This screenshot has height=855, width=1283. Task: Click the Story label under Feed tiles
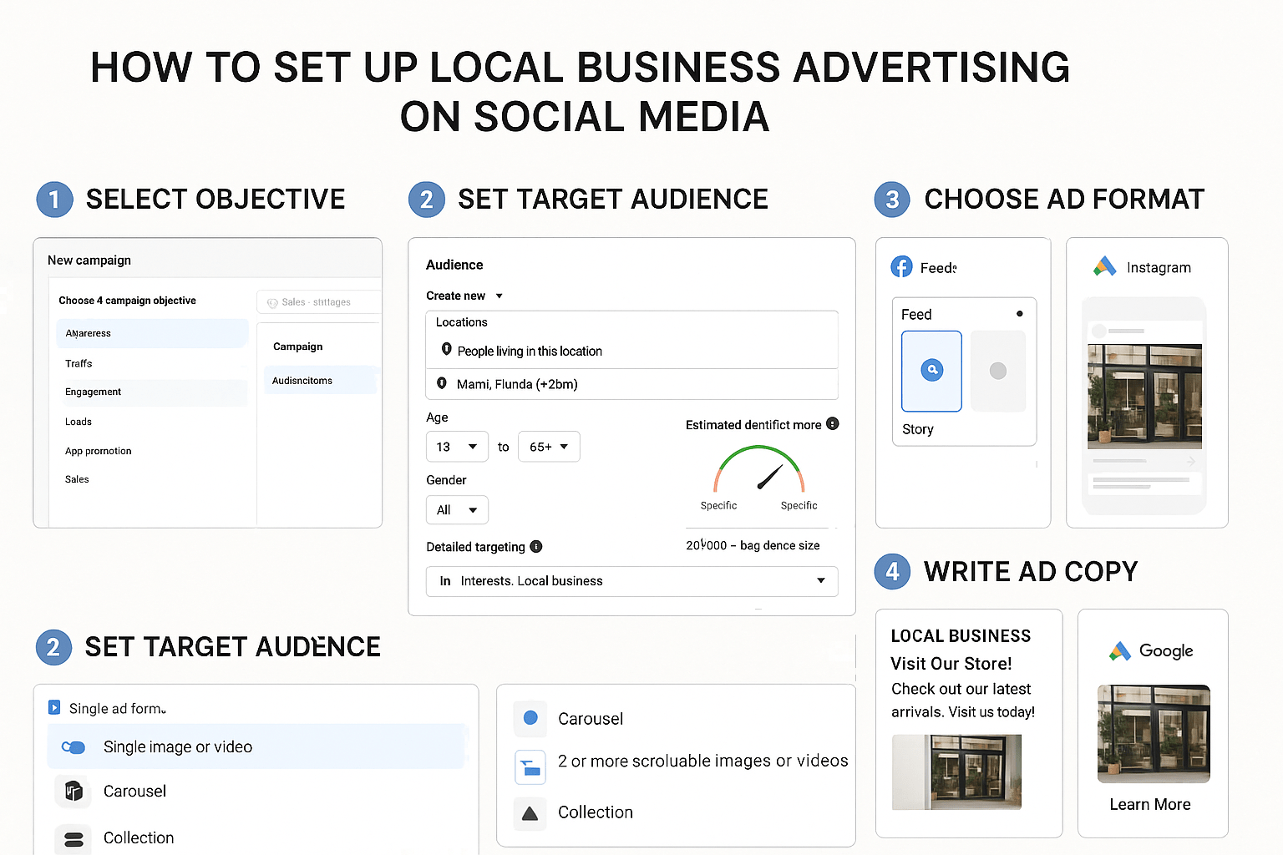[x=917, y=429]
